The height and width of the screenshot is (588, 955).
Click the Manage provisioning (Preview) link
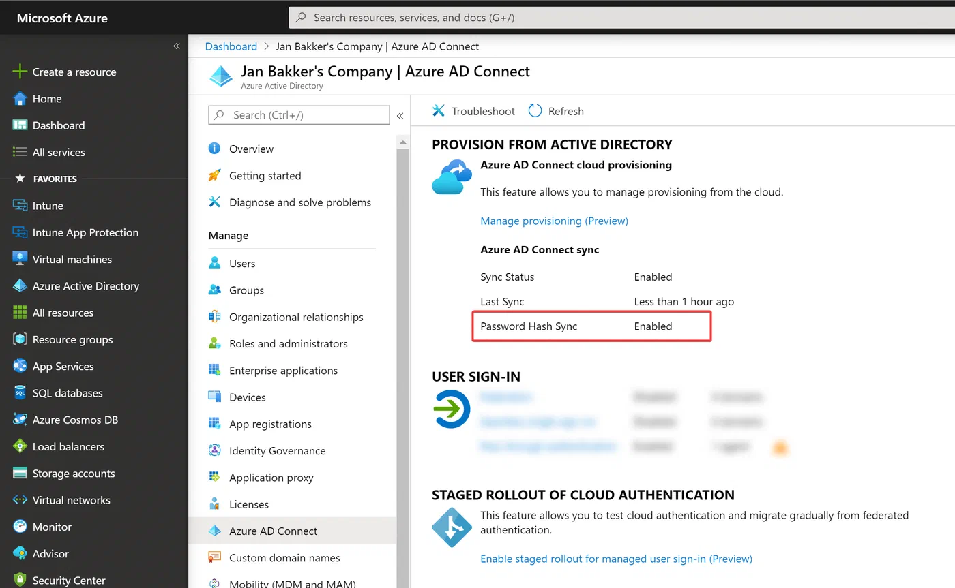(x=554, y=221)
